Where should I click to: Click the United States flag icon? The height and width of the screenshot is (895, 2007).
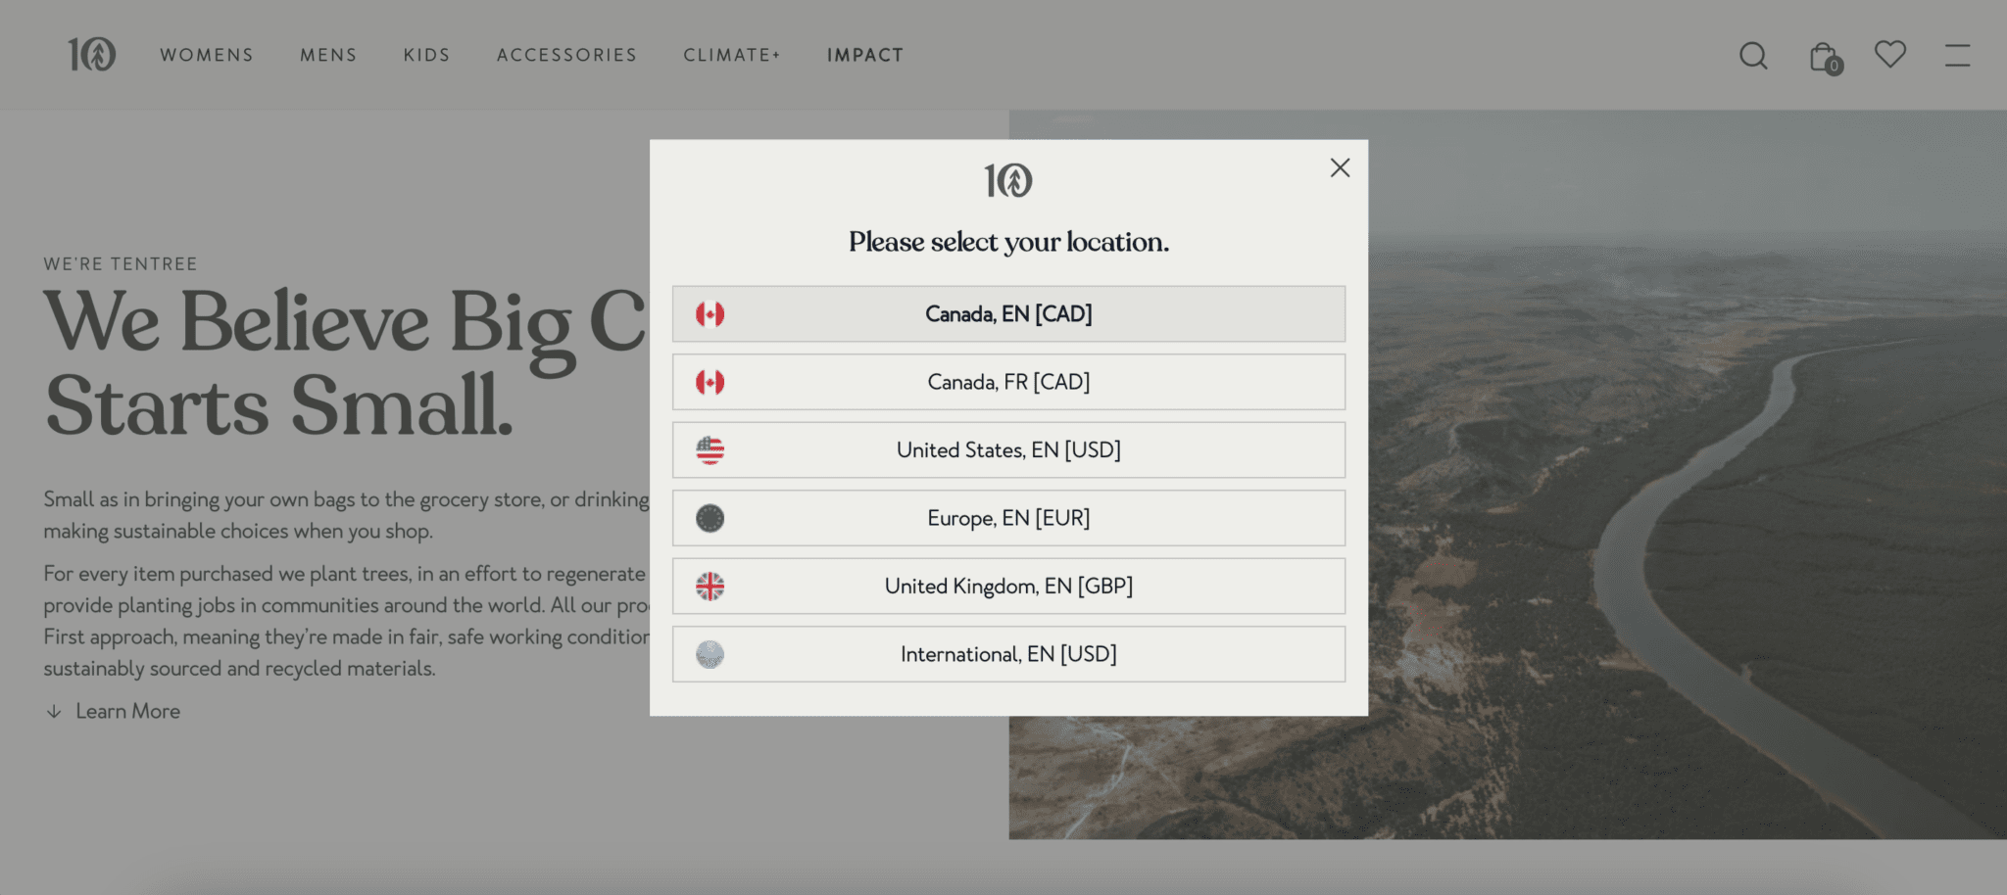tap(709, 449)
